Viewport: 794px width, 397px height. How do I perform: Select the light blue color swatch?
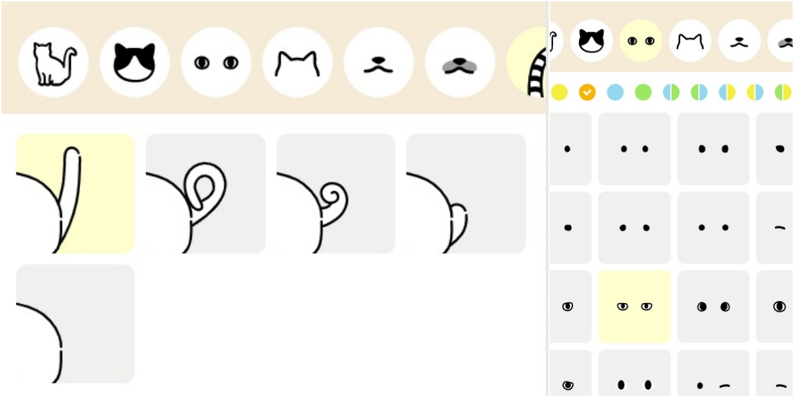click(x=615, y=92)
